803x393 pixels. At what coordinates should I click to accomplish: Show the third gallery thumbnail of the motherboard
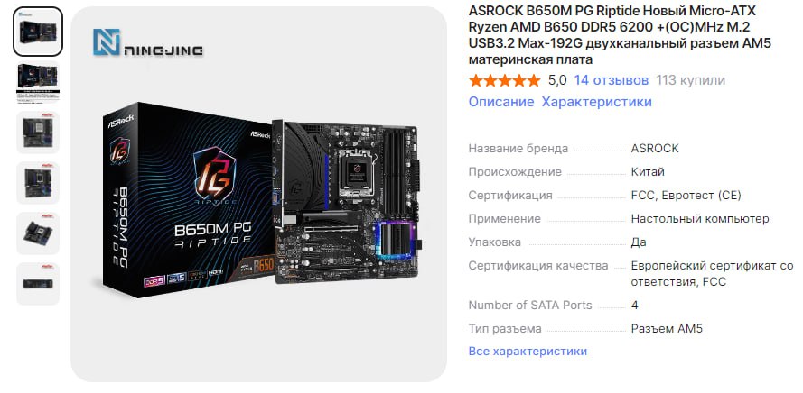click(x=38, y=133)
